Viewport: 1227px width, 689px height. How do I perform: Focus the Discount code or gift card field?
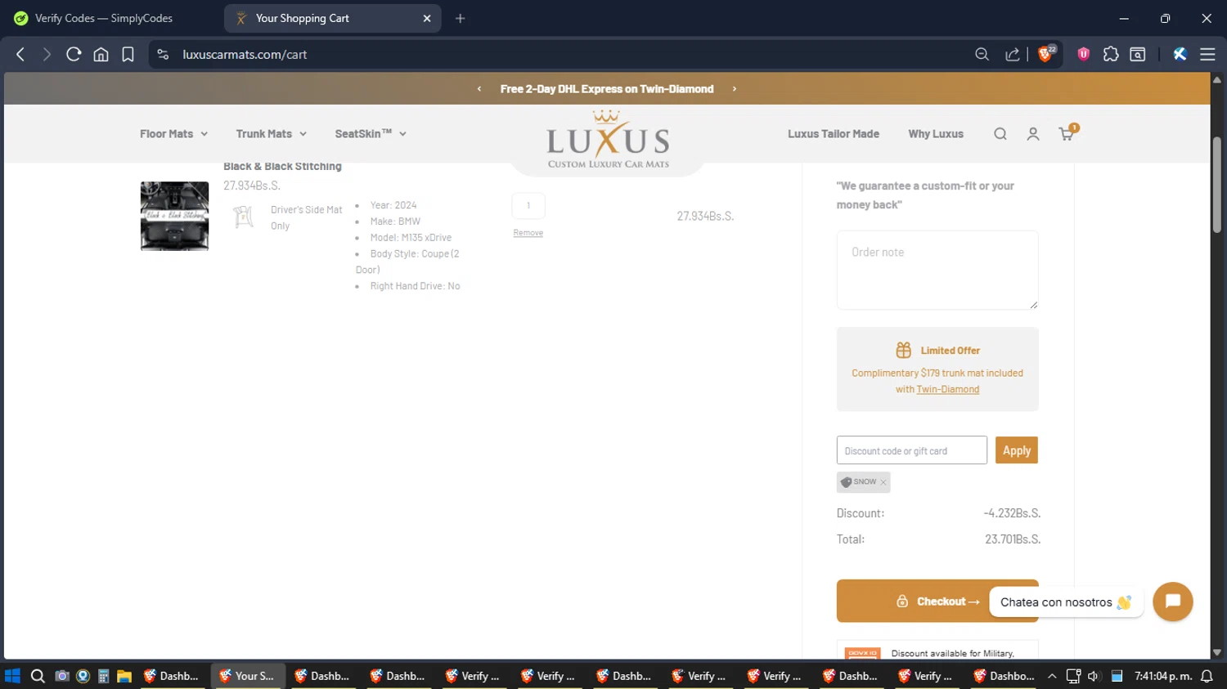coord(912,450)
